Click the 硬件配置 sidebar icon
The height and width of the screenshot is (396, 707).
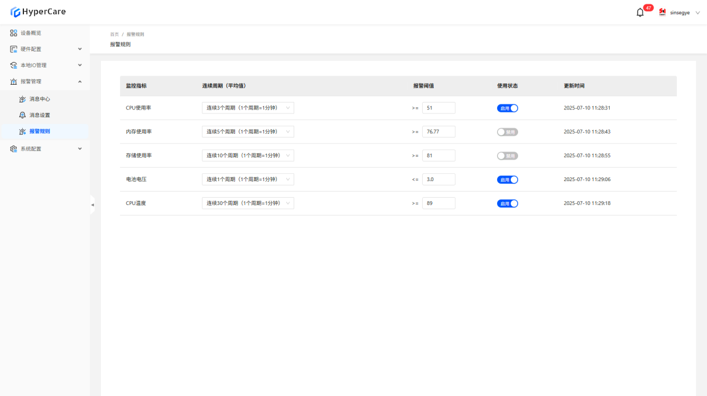click(14, 49)
